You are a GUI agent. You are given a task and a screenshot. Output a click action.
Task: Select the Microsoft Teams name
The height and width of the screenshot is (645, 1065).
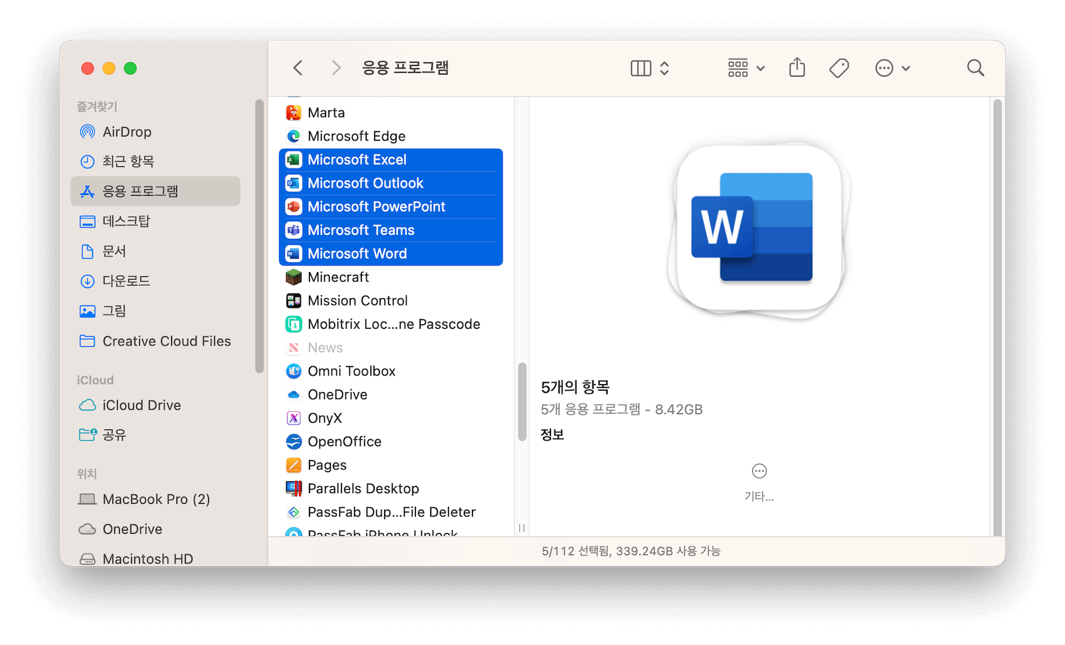point(361,230)
